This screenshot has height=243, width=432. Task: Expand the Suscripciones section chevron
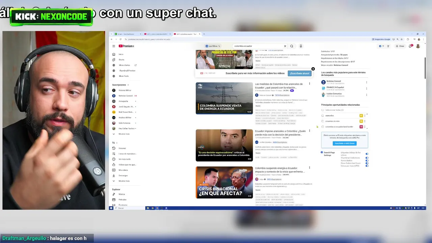pyautogui.click(x=128, y=85)
